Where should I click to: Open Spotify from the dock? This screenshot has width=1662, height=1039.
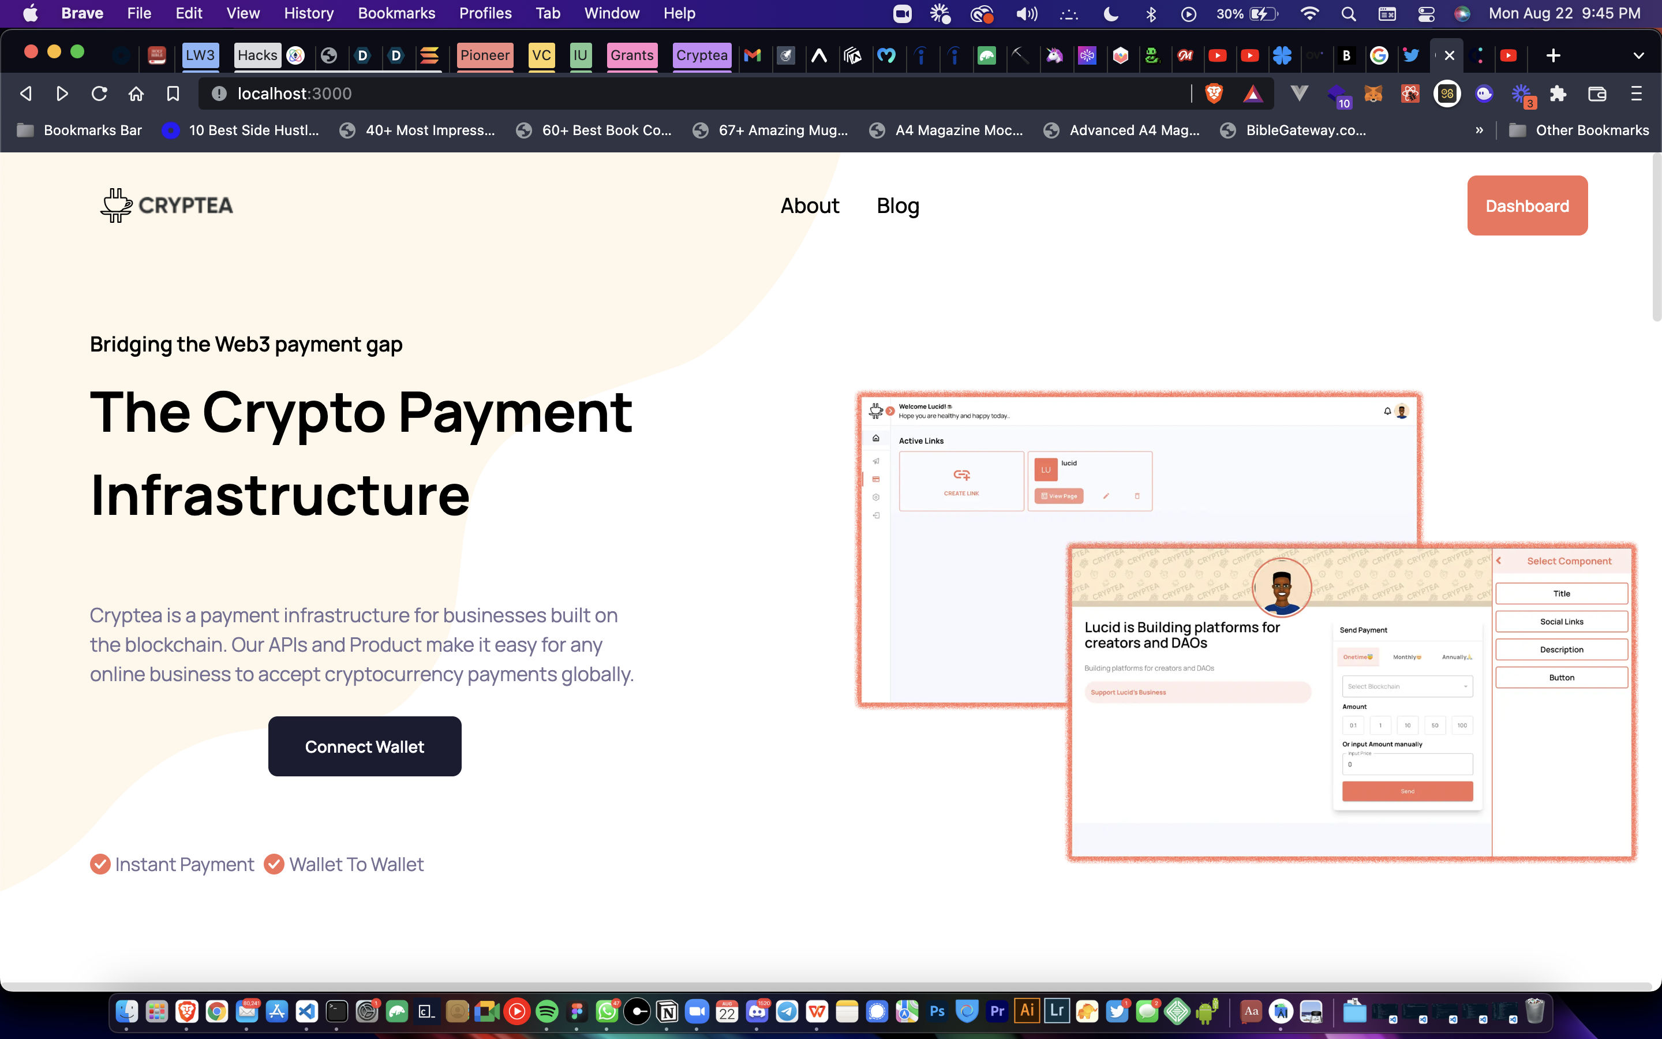pyautogui.click(x=546, y=1011)
